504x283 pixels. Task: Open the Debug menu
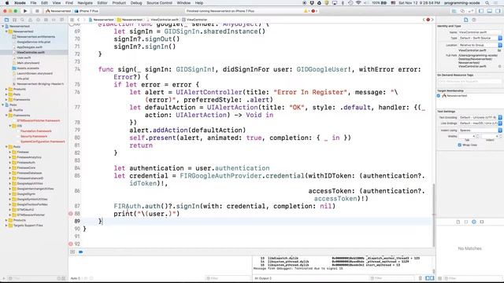[x=136, y=3]
